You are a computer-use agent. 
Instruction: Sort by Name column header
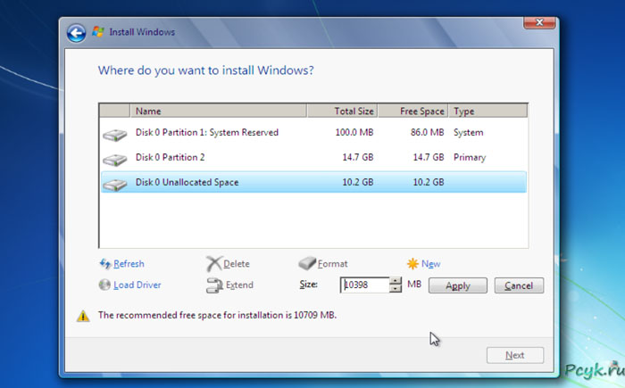tap(218, 111)
